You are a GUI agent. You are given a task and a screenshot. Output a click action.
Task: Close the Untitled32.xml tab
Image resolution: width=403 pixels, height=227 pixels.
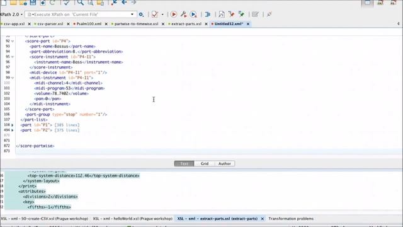(x=247, y=24)
